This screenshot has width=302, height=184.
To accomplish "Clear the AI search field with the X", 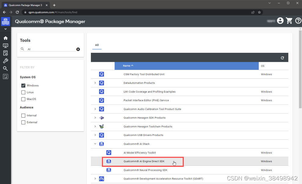I will (78, 49).
